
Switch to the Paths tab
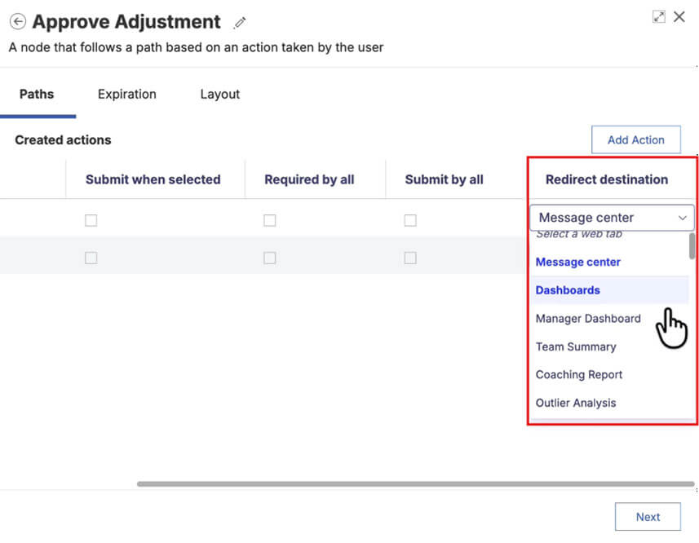tap(37, 94)
